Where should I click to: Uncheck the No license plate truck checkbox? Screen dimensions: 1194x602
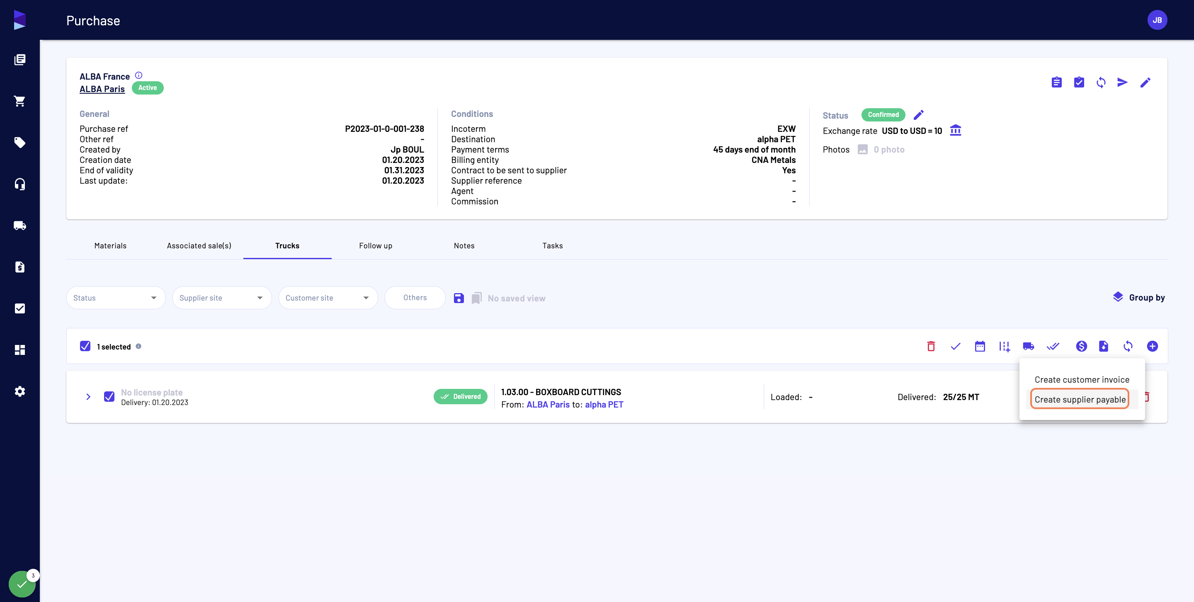click(109, 397)
